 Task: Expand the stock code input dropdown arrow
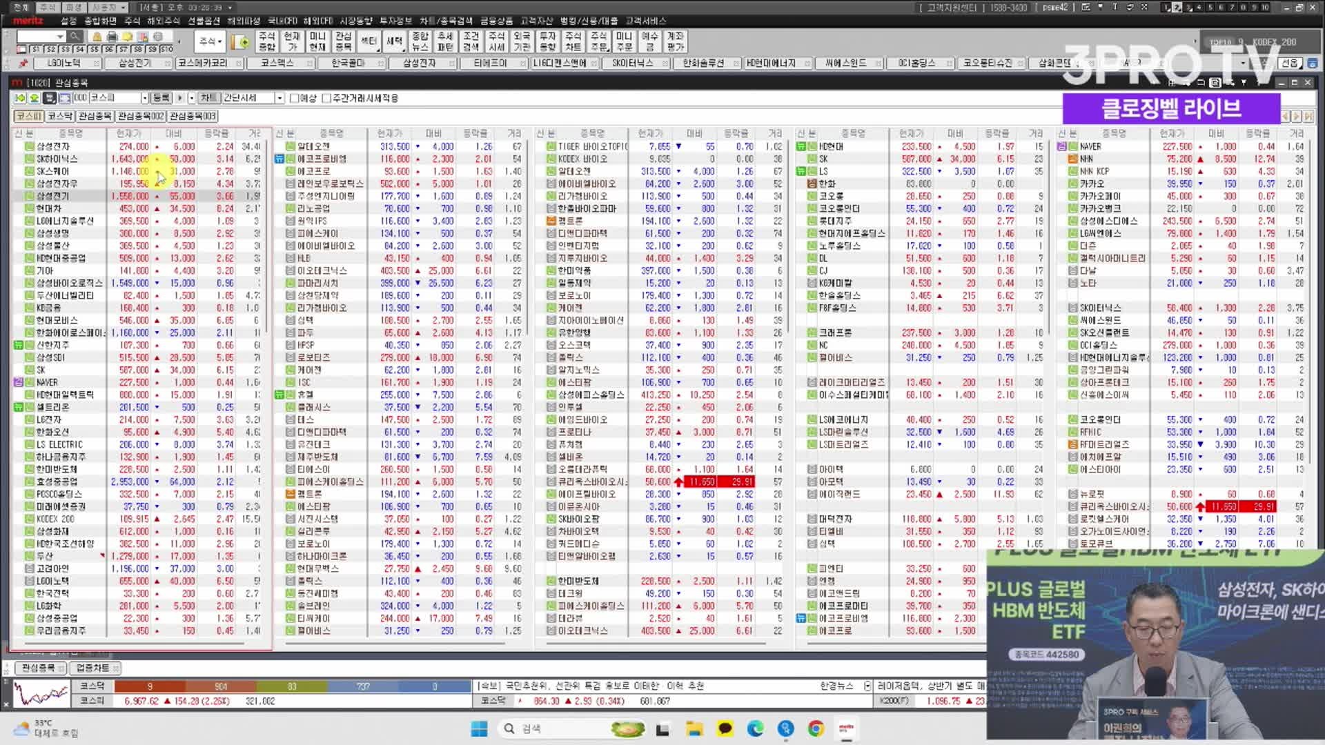pyautogui.click(x=60, y=36)
